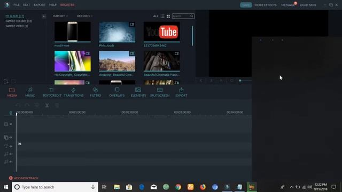Collapse the album sidebar with arrow button
The image size is (342, 192).
[44, 17]
